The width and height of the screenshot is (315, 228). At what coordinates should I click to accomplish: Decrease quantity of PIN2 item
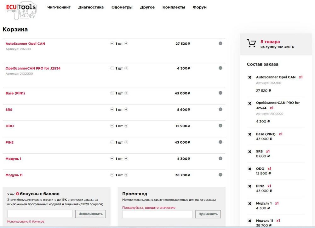[x=112, y=142]
